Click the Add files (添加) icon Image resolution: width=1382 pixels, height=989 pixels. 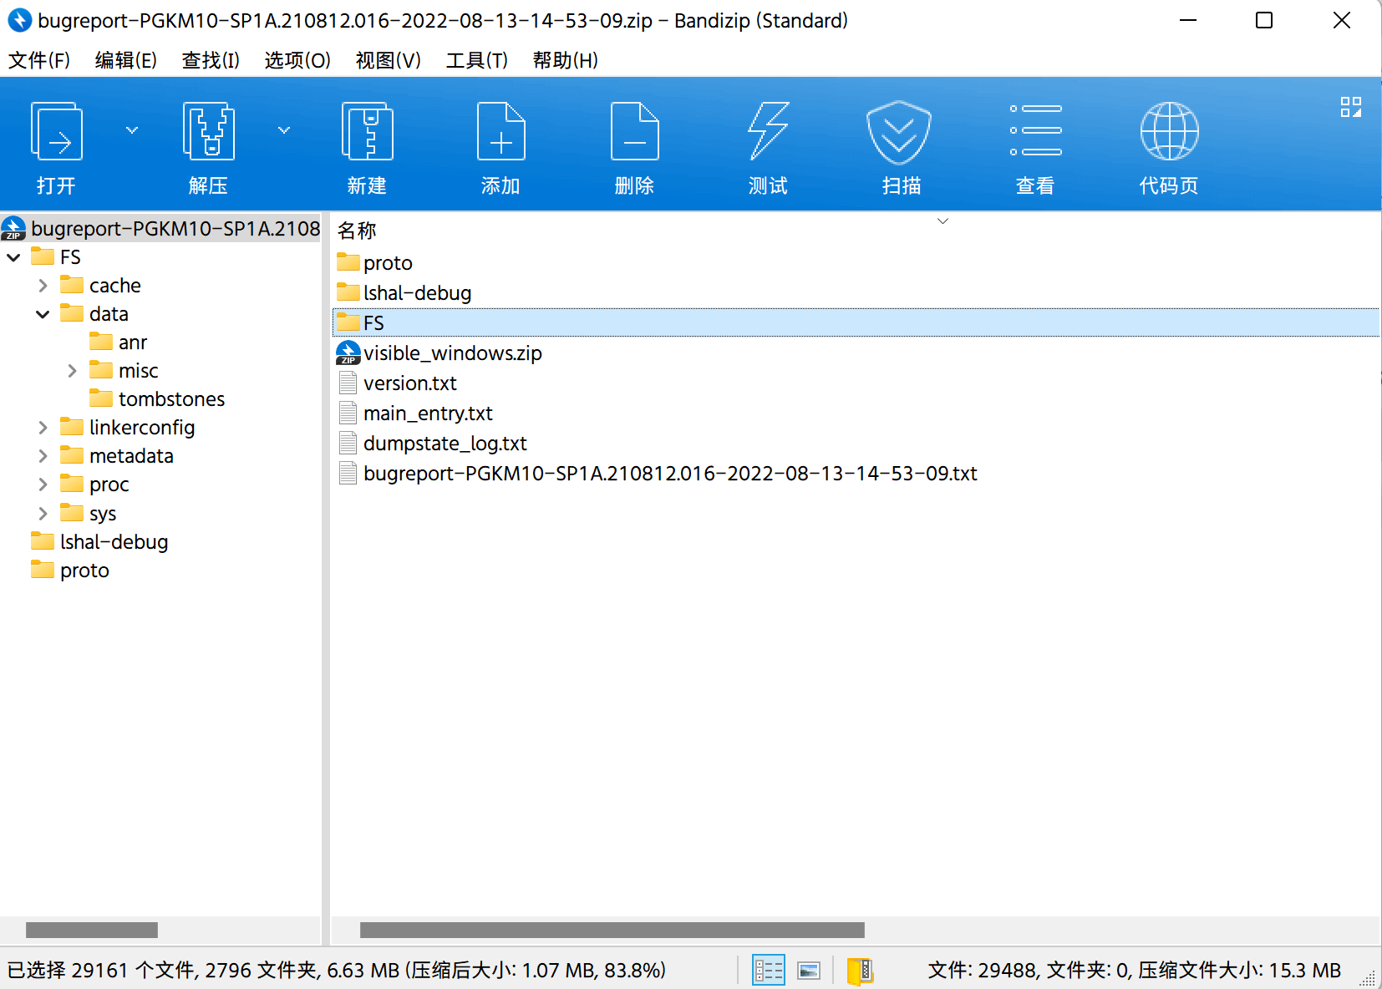tap(500, 132)
